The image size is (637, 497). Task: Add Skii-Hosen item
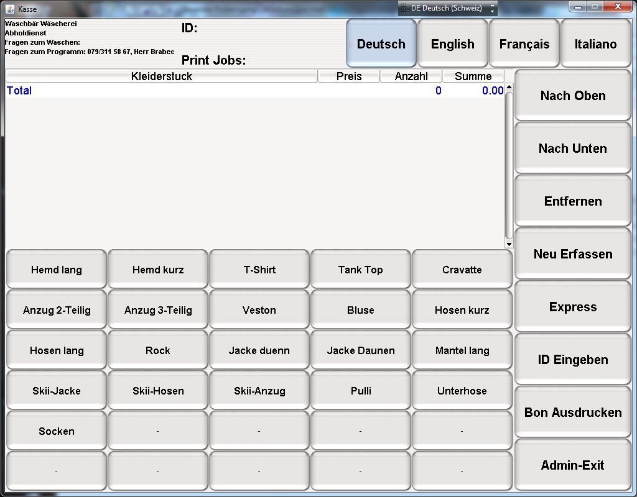[x=158, y=391]
